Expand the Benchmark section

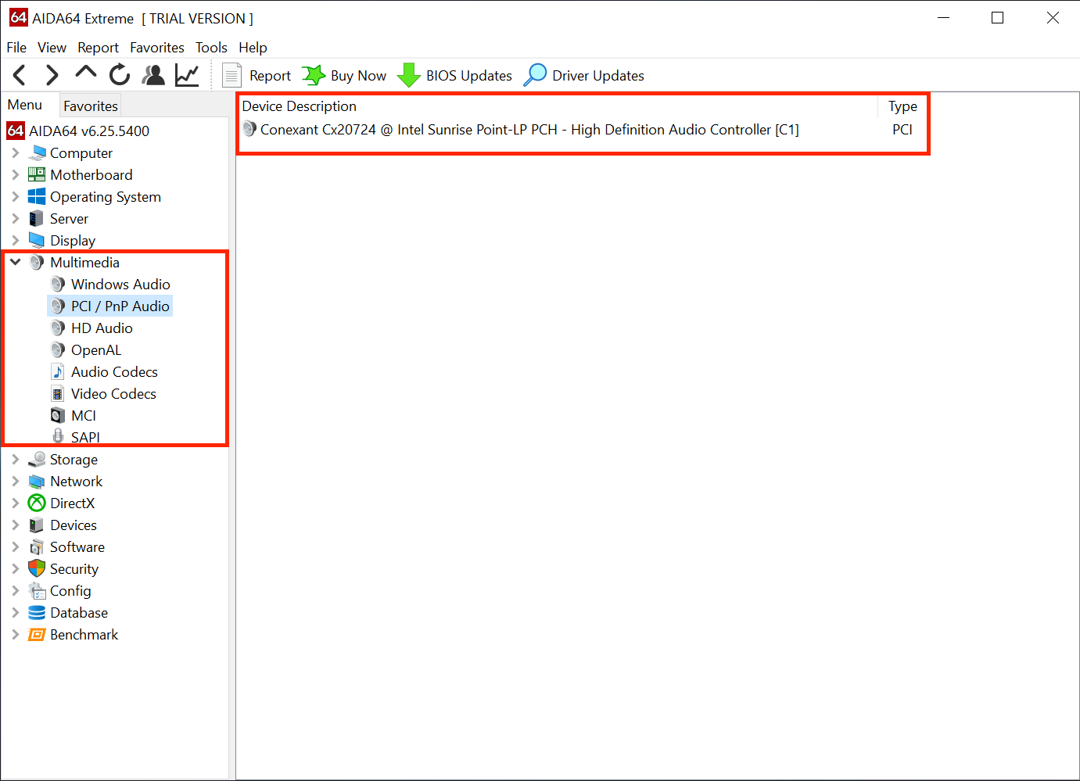click(16, 635)
